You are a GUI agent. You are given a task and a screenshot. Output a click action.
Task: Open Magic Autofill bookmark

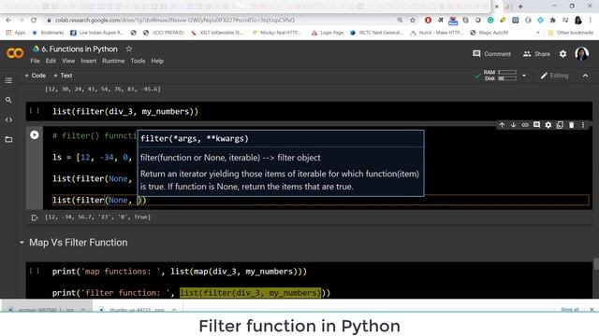pos(489,33)
